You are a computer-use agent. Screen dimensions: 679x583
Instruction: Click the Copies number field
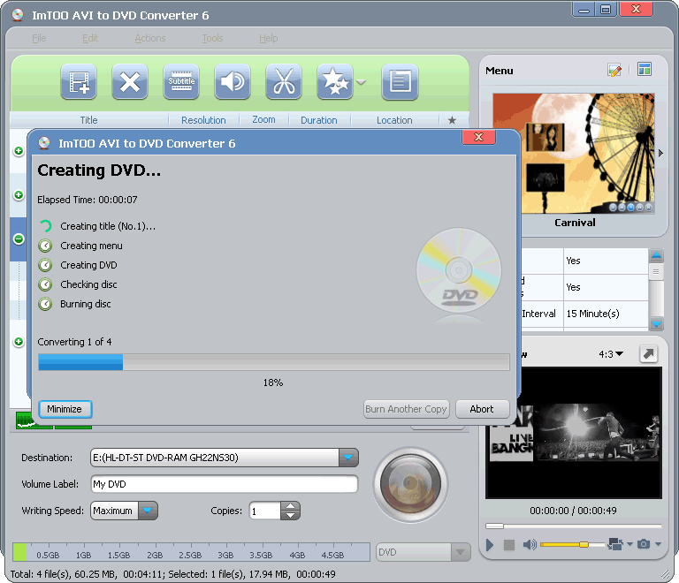click(265, 511)
